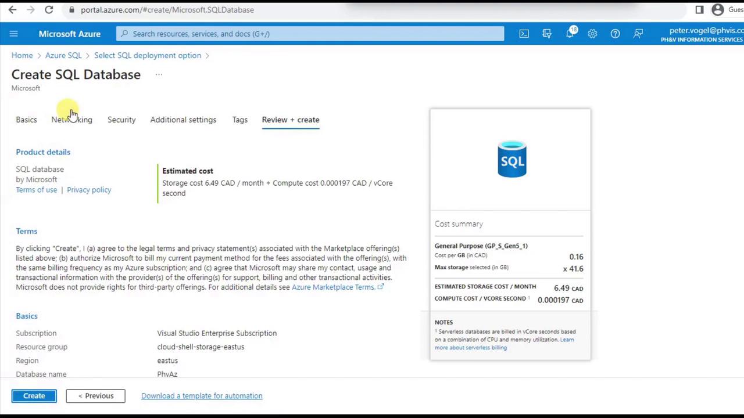Open the Feedback icon
This screenshot has width=744, height=418.
click(x=638, y=34)
